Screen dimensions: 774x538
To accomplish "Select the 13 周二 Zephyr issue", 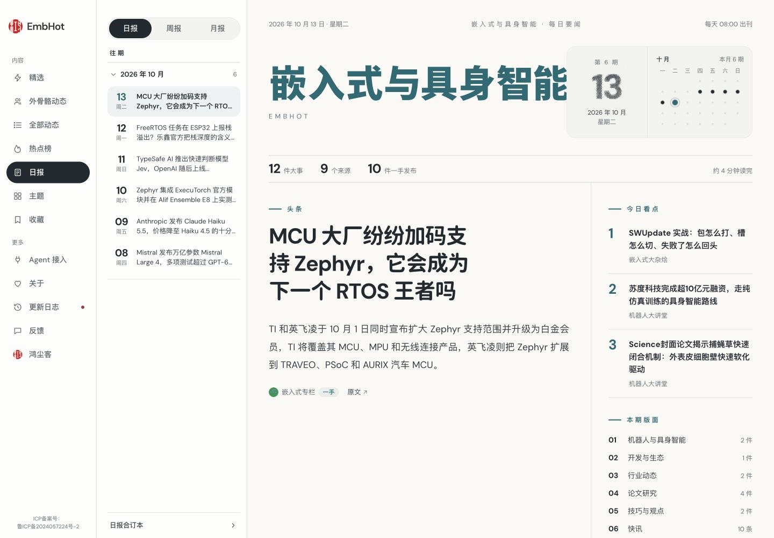I will [174, 101].
